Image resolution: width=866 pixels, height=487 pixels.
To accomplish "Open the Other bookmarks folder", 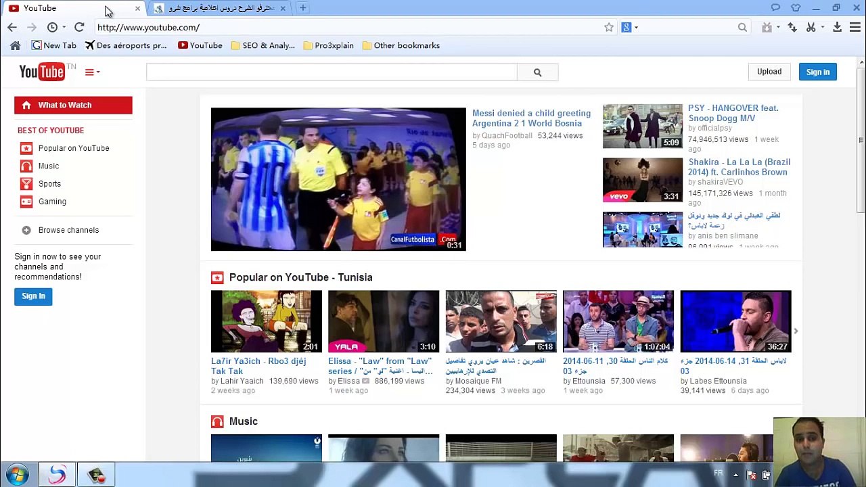I will [401, 45].
